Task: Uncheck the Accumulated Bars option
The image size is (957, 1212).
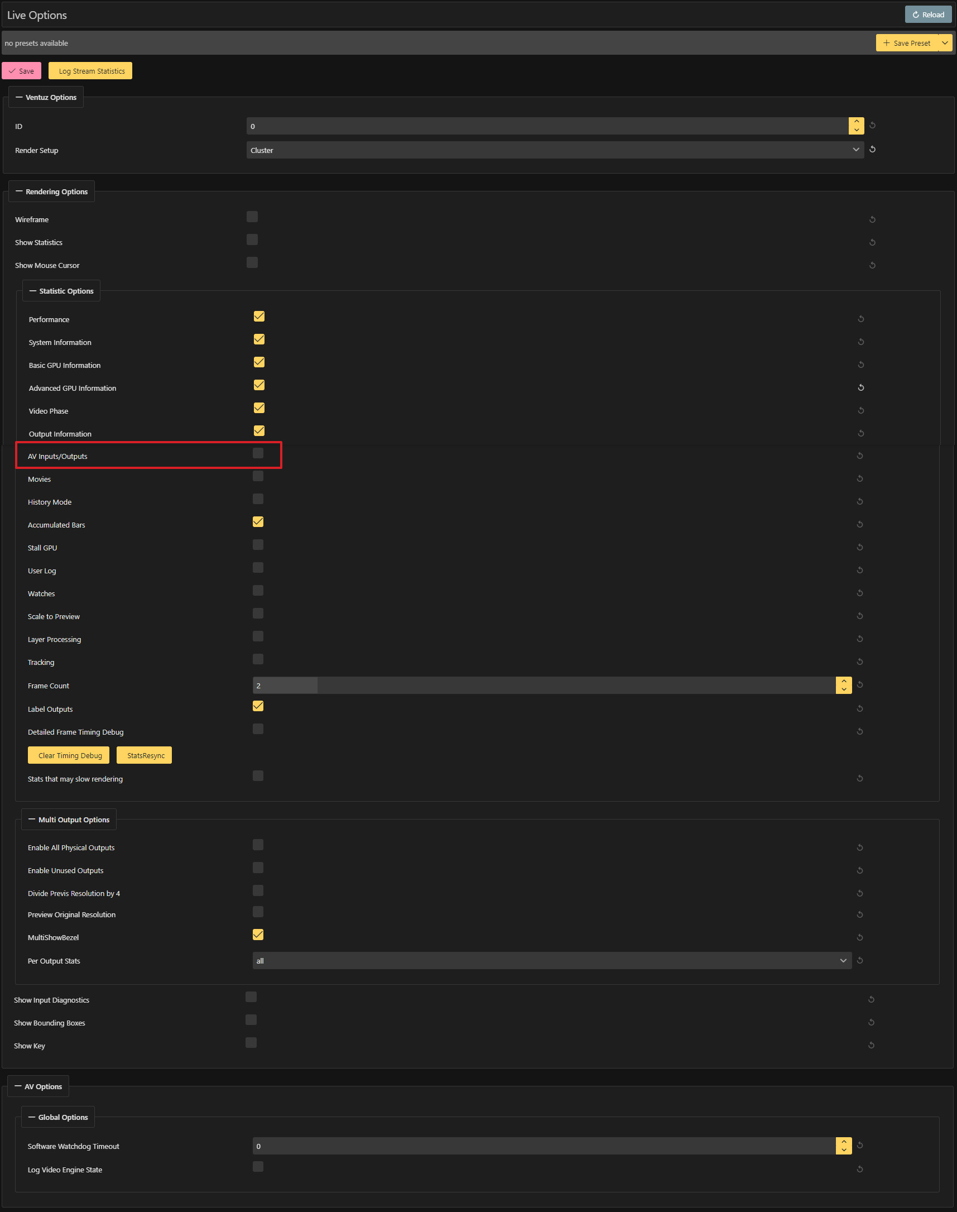Action: 258,522
